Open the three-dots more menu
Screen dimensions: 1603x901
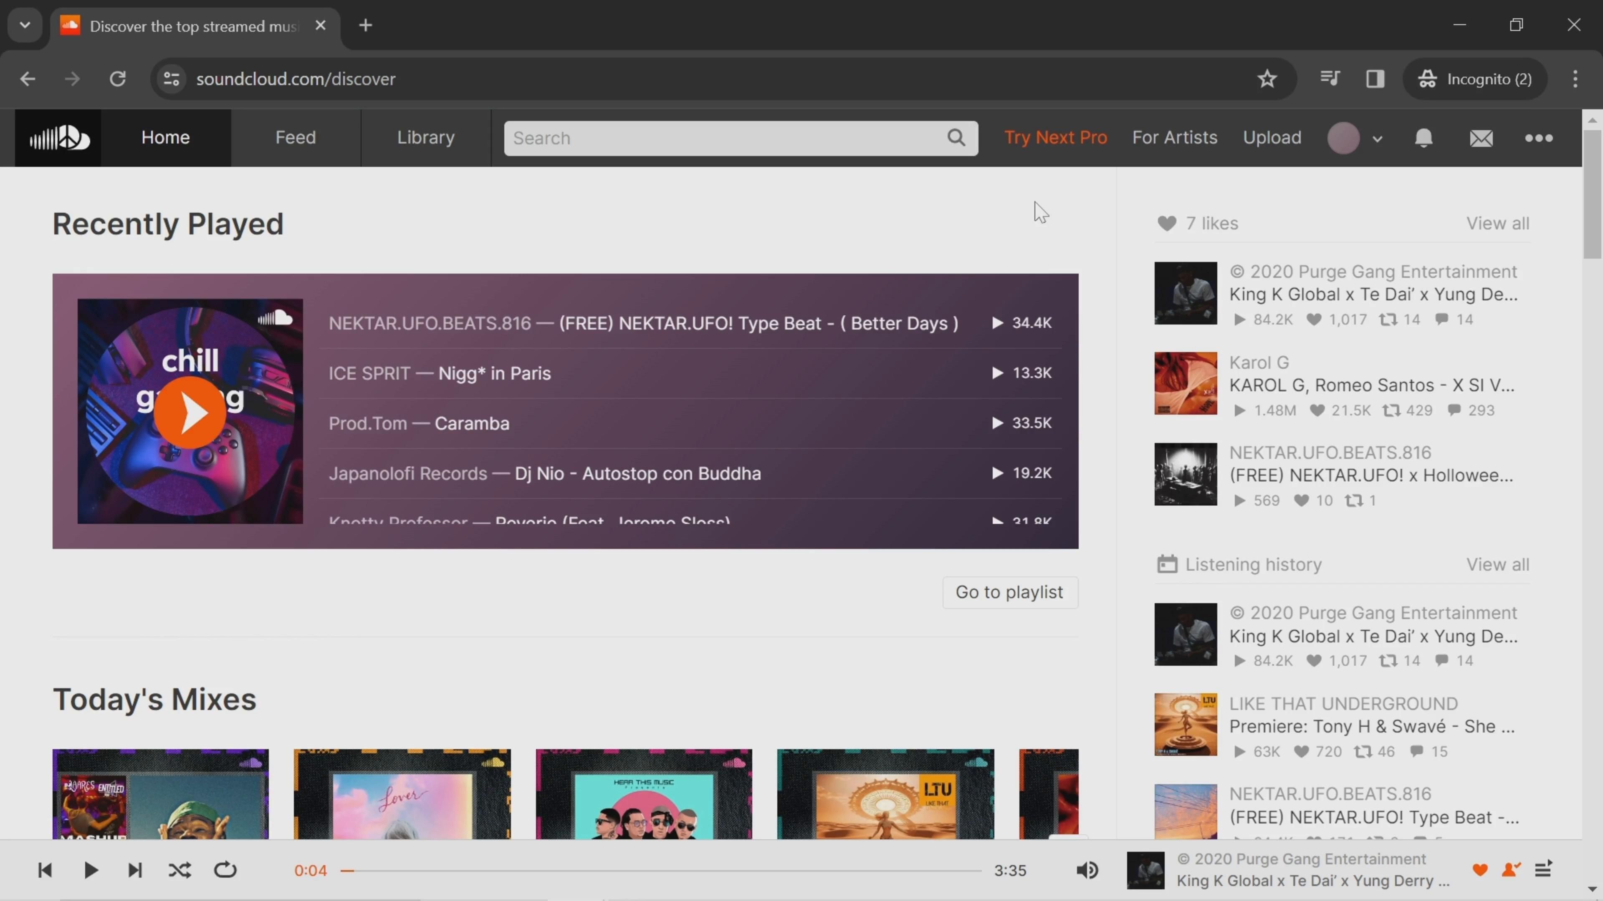pyautogui.click(x=1538, y=138)
